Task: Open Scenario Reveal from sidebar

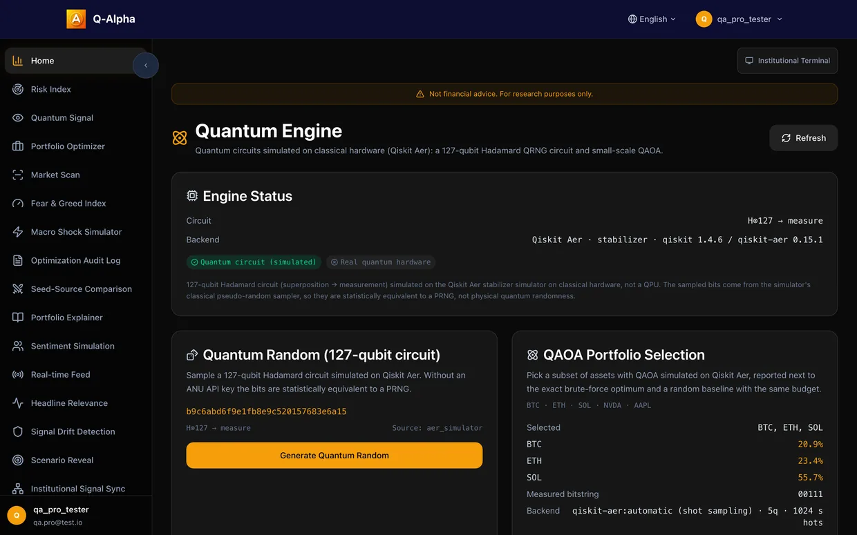Action: tap(76, 460)
